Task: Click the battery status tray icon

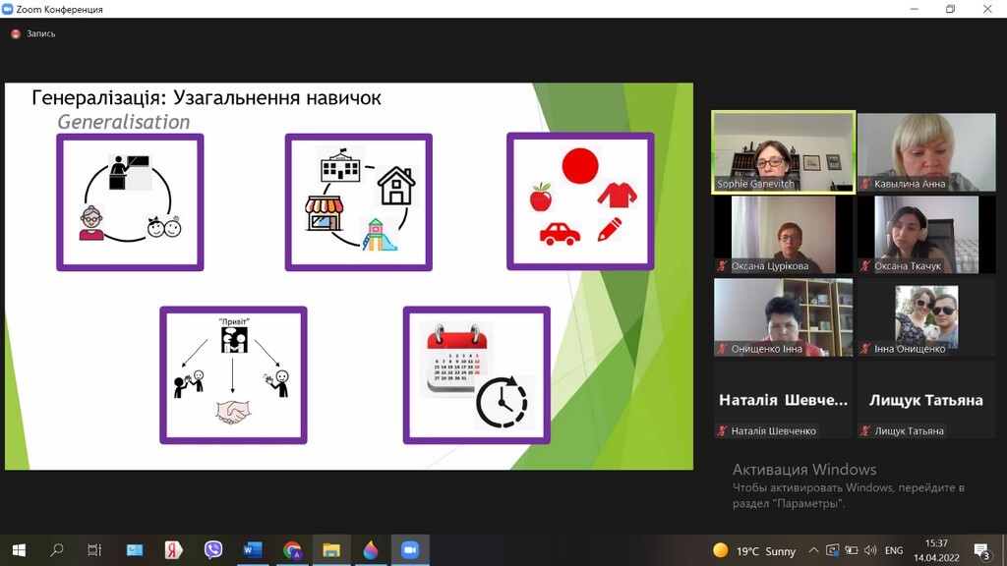Action: (x=852, y=550)
